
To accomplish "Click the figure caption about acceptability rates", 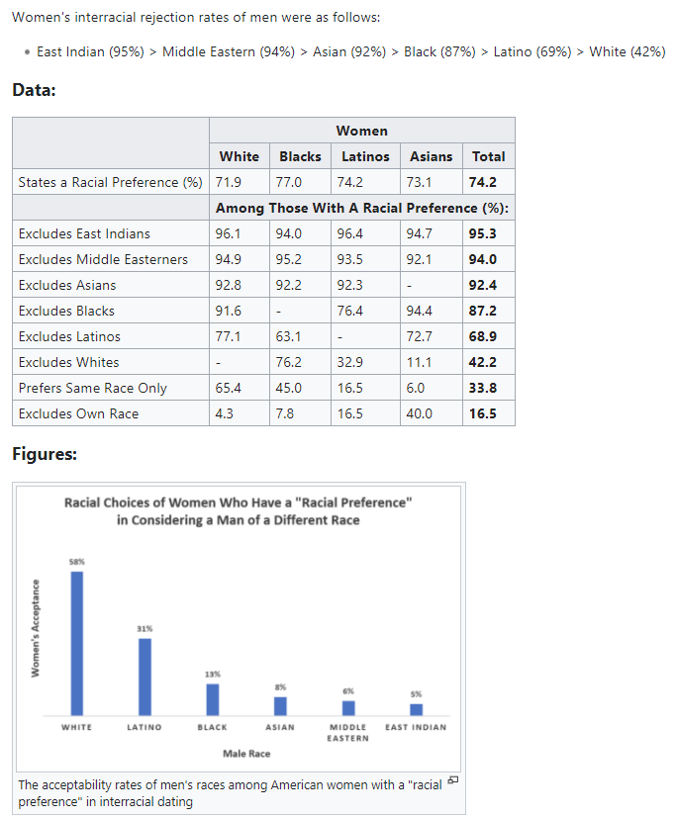I will click(230, 793).
